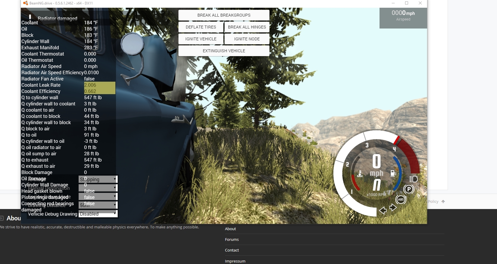
Task: Click the Coolant Thermostat row label
Action: coord(43,54)
